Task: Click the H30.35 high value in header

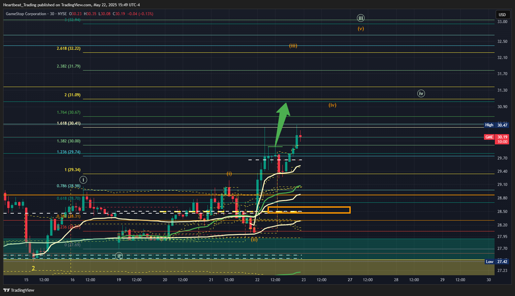Action: 90,14
